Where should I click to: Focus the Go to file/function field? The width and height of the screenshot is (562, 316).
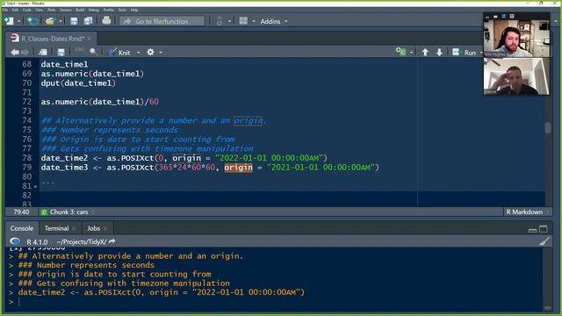point(162,21)
